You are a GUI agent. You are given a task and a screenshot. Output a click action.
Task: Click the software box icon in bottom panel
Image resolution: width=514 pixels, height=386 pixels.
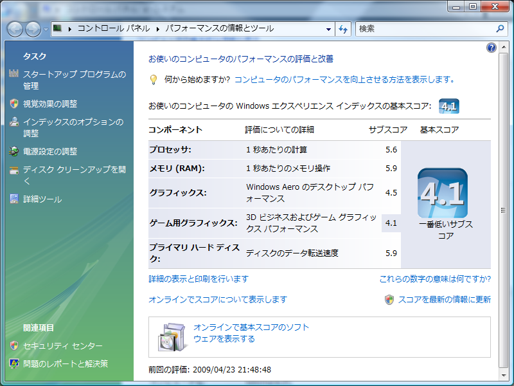pyautogui.click(x=171, y=336)
